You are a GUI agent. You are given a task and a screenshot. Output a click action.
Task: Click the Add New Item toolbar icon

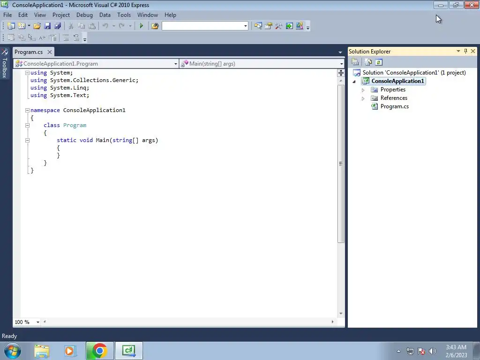click(x=22, y=26)
